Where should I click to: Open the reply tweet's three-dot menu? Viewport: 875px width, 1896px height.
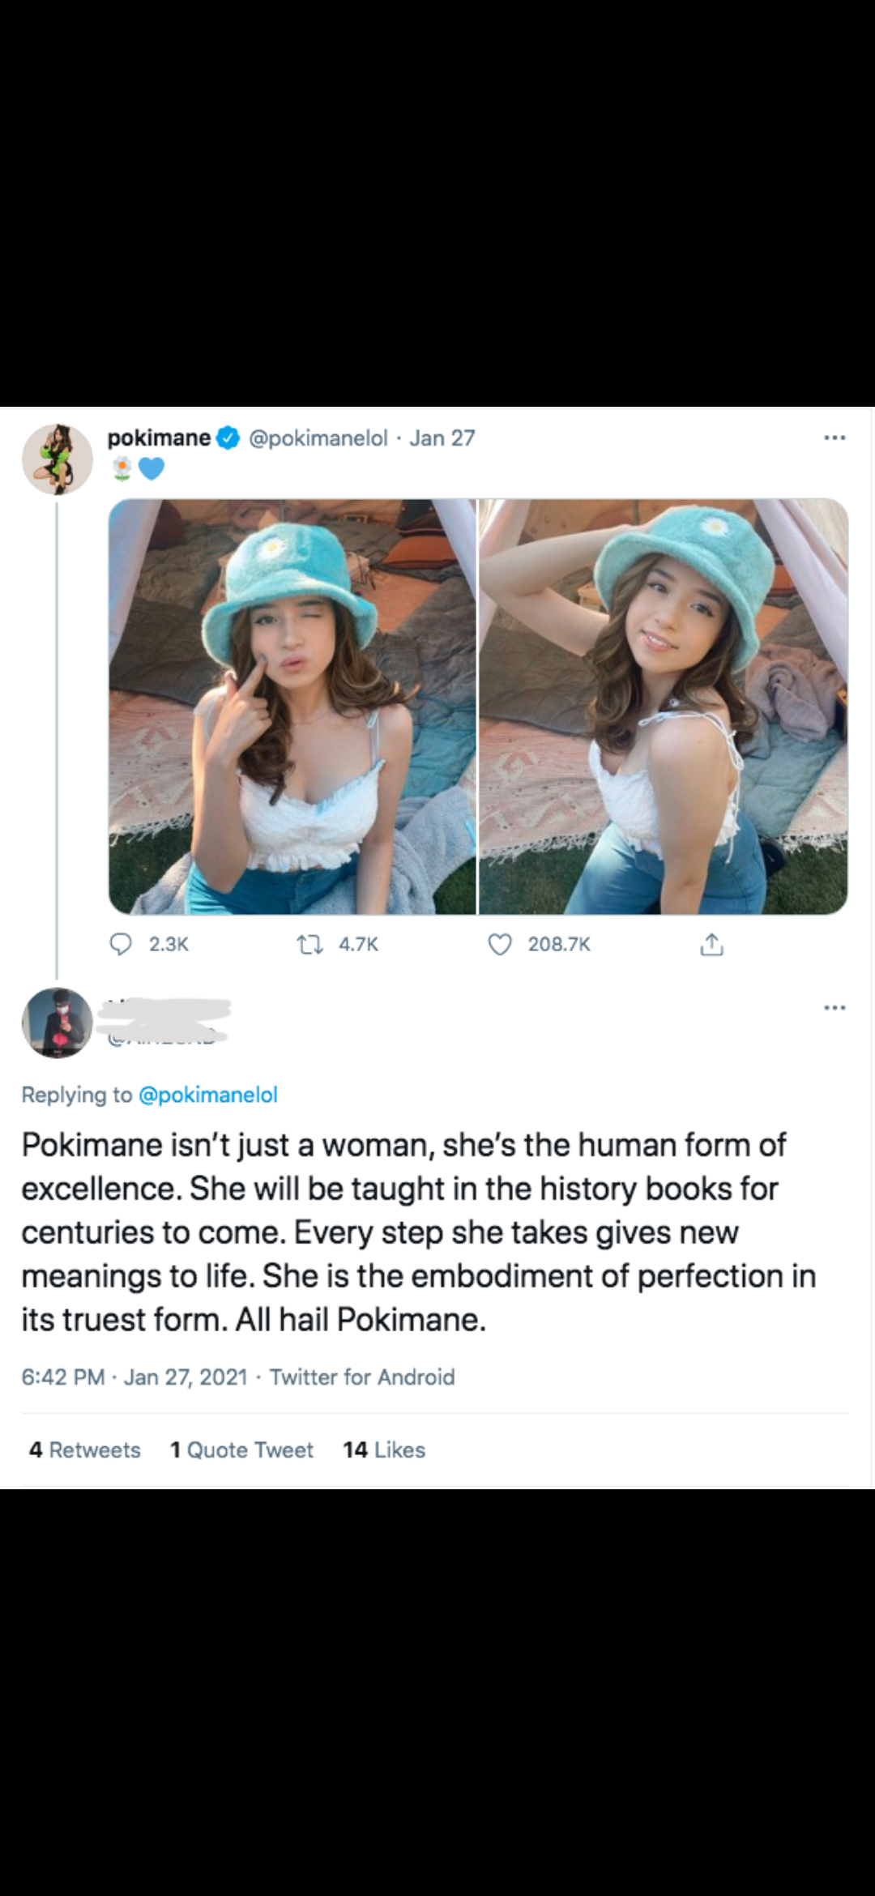[834, 1008]
